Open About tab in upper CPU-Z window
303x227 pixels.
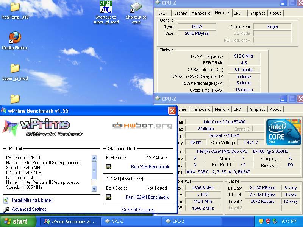[x=275, y=13]
